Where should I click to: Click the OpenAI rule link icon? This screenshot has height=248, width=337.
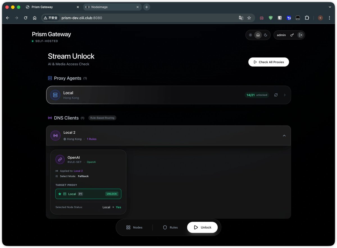point(60,159)
